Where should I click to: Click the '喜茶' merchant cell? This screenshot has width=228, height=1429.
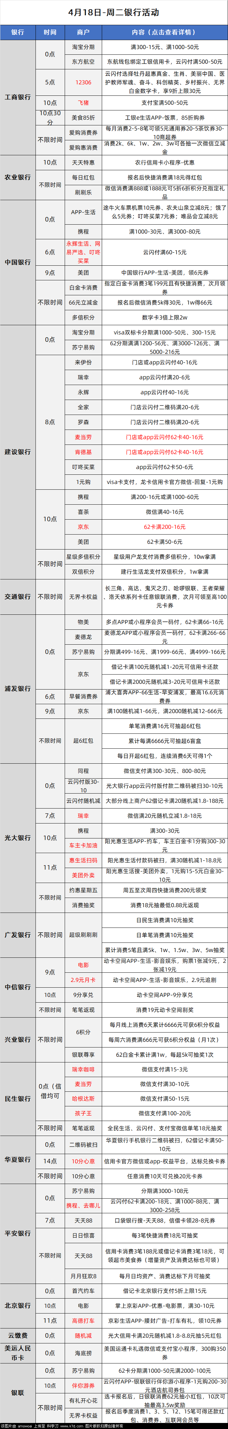click(x=83, y=512)
